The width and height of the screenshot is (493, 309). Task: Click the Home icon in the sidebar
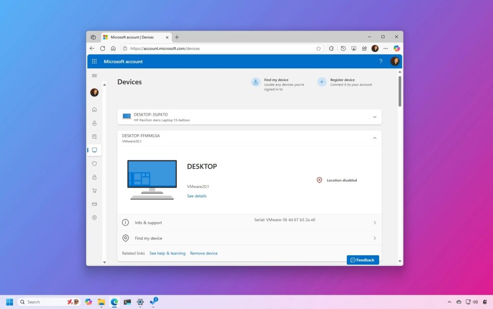(94, 110)
